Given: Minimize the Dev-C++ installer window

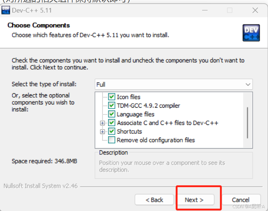Looking at the screenshot, I should tap(205, 10).
